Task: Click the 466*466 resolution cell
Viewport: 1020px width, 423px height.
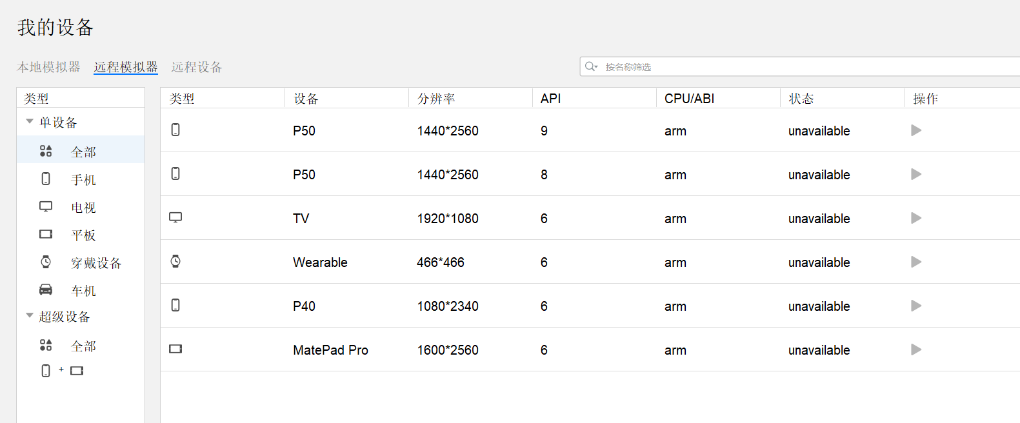Action: (441, 262)
